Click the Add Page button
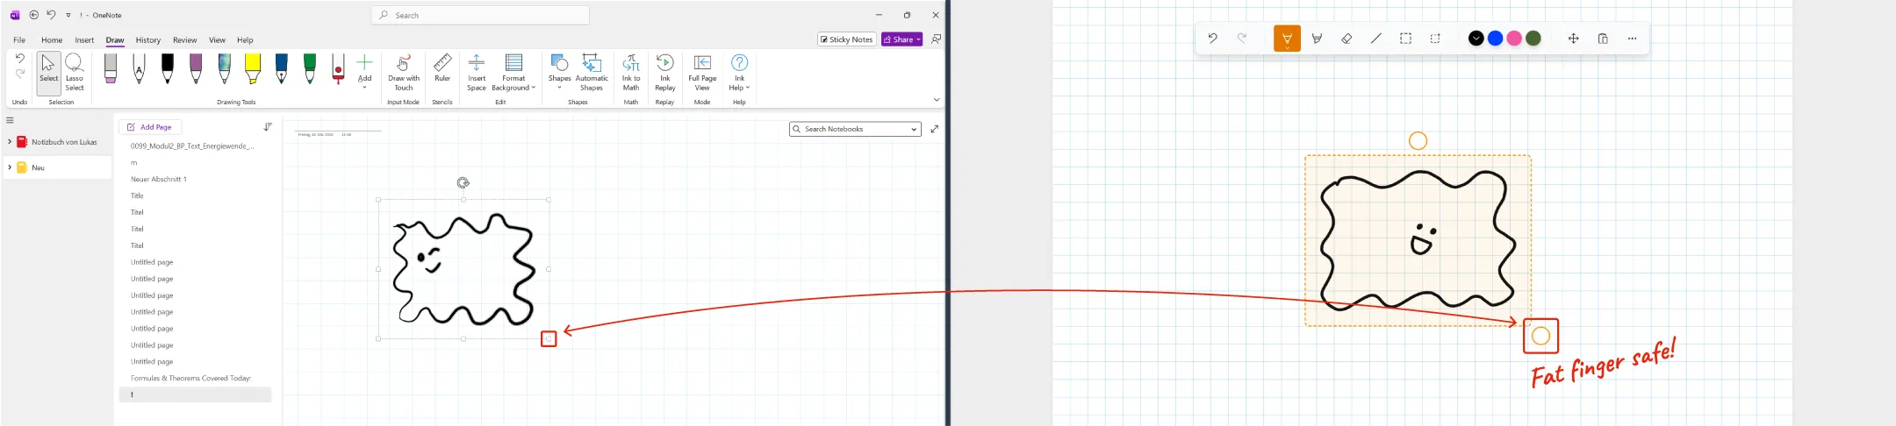Image resolution: width=1896 pixels, height=426 pixels. point(150,127)
